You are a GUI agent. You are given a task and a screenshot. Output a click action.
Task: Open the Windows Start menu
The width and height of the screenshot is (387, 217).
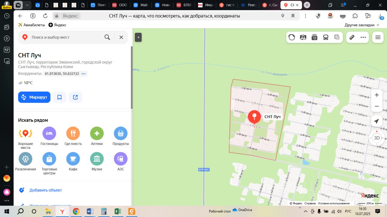(x=6, y=211)
